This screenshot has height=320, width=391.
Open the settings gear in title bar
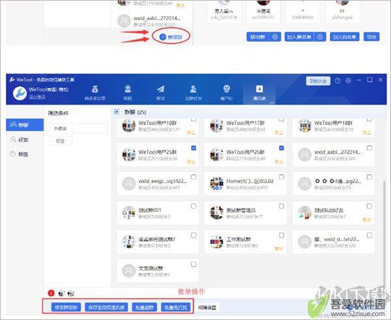pos(349,81)
